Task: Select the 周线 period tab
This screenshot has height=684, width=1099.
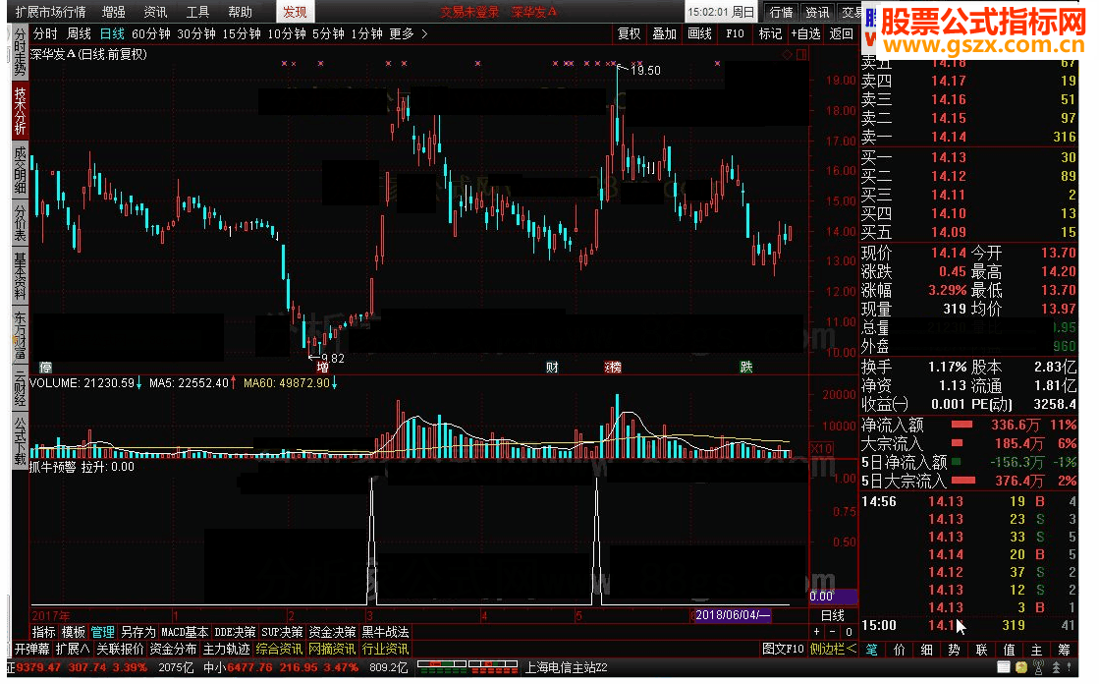Action: click(x=80, y=33)
